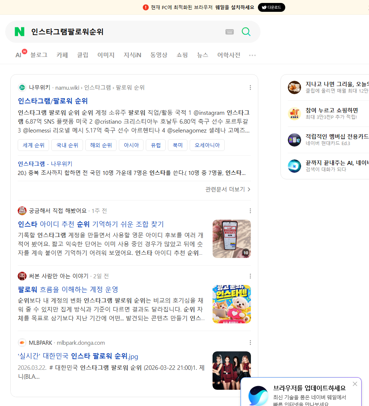Close the 브라우저를 업데이트하세요 popup
Screen dimensions: 369x406
[355, 384]
